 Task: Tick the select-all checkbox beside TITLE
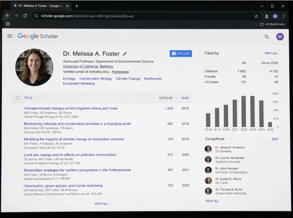pos(18,98)
